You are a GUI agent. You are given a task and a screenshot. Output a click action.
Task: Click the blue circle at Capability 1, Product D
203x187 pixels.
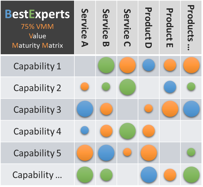(149, 65)
